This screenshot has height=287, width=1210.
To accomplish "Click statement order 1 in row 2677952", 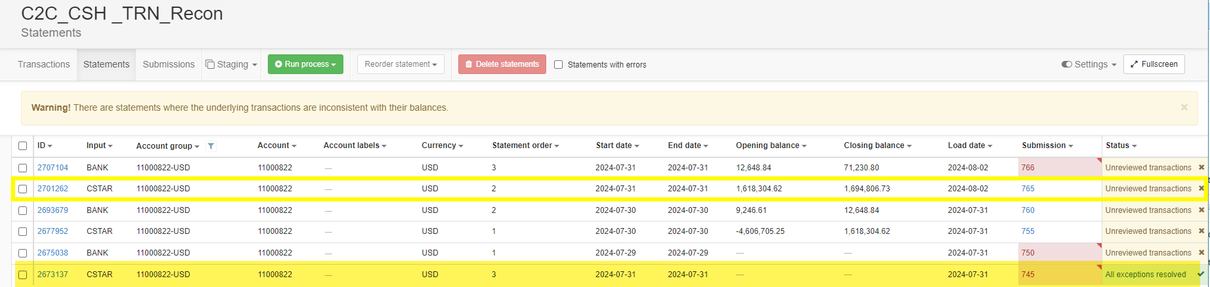I will click(x=494, y=231).
